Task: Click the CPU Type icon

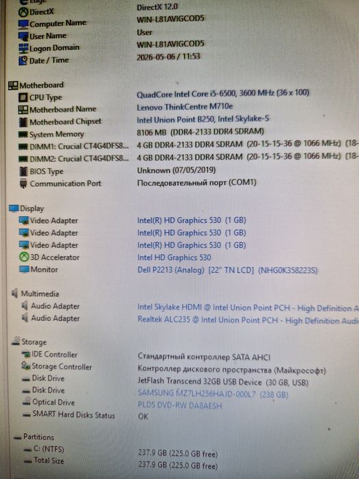Action: pyautogui.click(x=23, y=98)
